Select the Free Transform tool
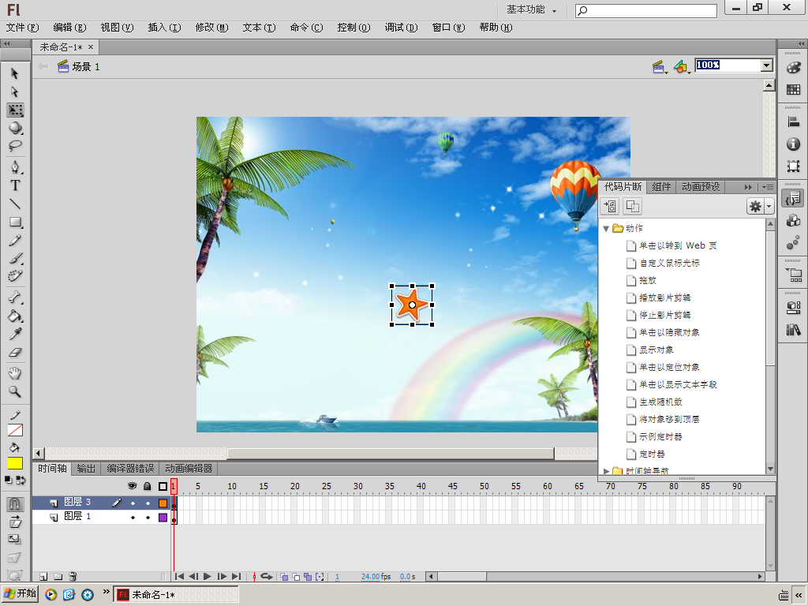Screen dimensions: 808x606 click(15, 110)
